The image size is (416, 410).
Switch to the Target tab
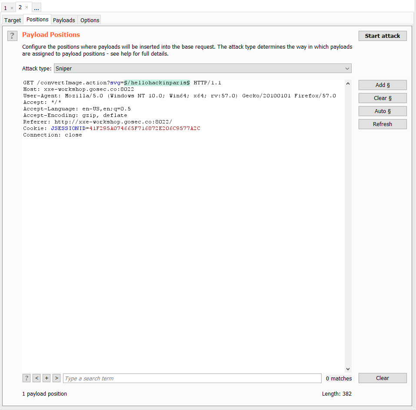click(x=12, y=20)
